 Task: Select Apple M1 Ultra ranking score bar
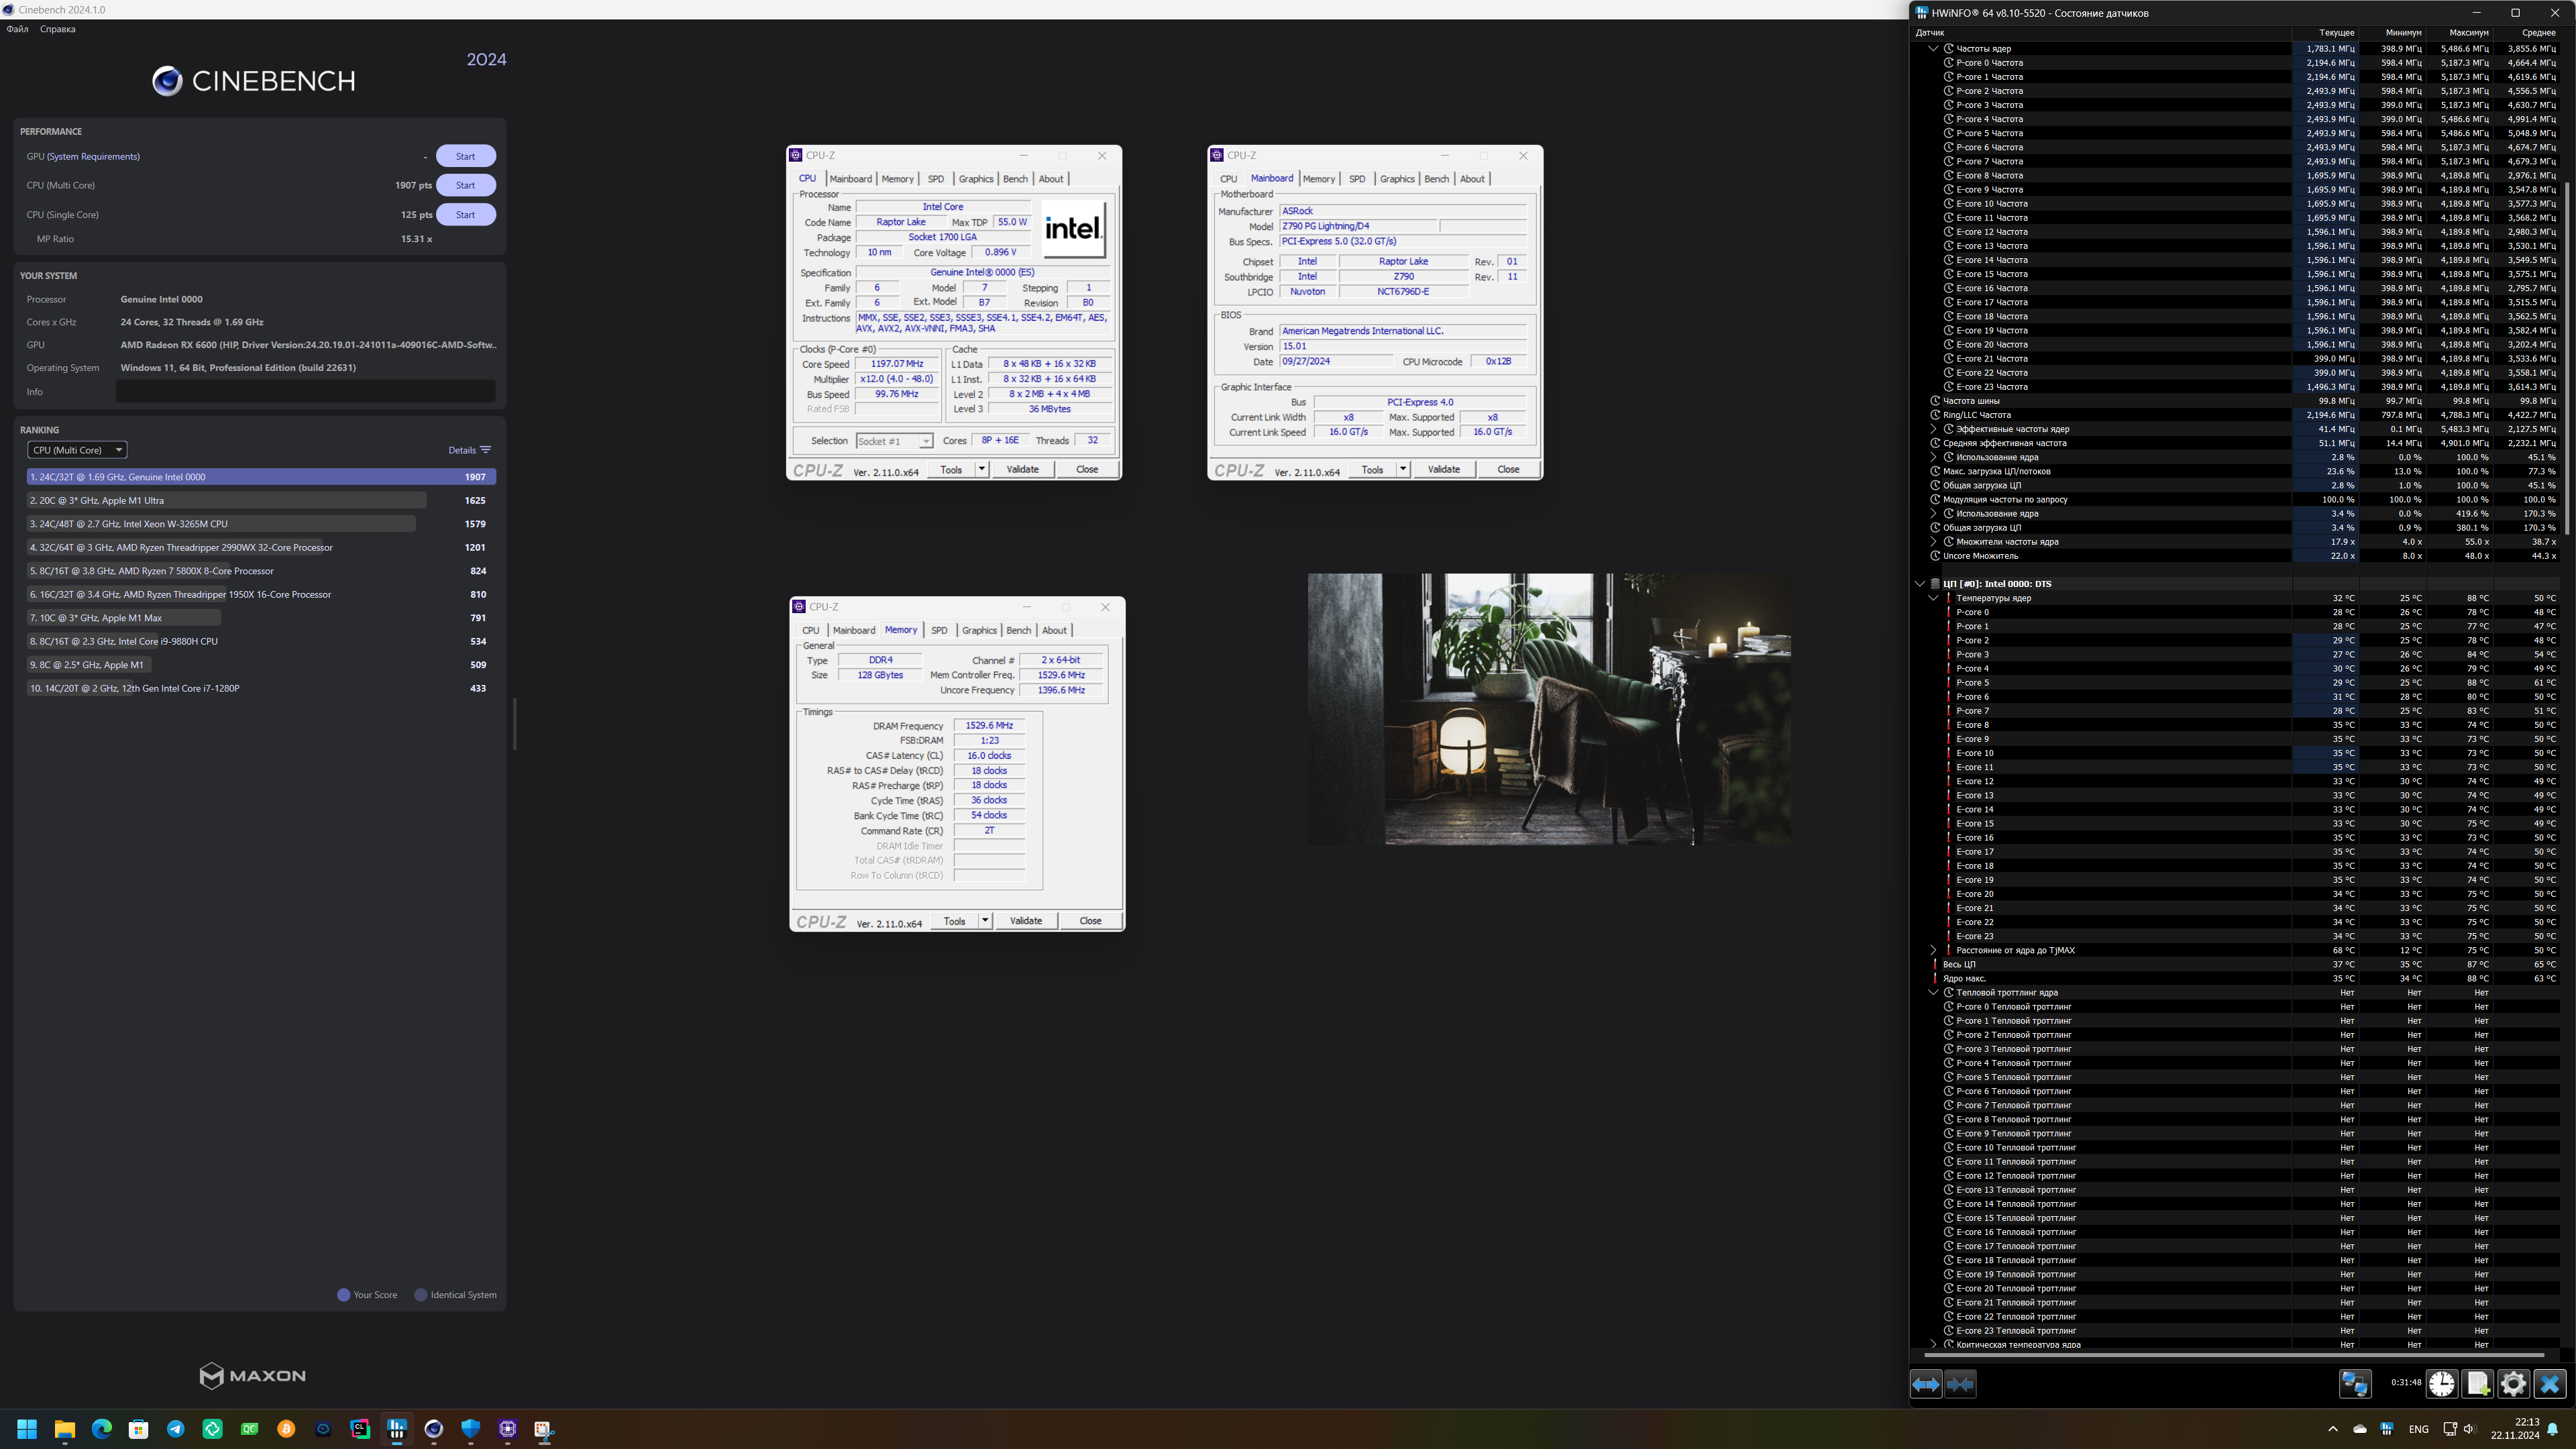227,500
